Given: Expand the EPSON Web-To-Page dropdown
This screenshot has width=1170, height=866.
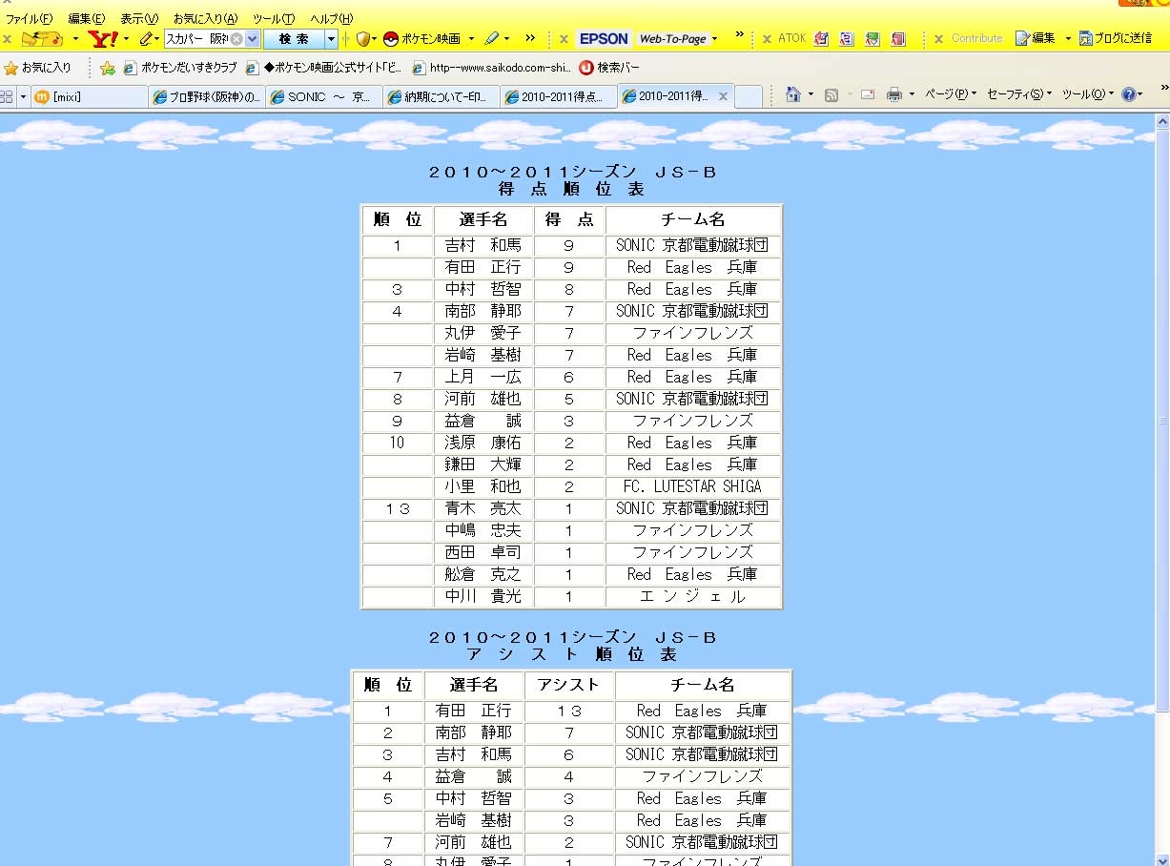Looking at the screenshot, I should pyautogui.click(x=714, y=39).
